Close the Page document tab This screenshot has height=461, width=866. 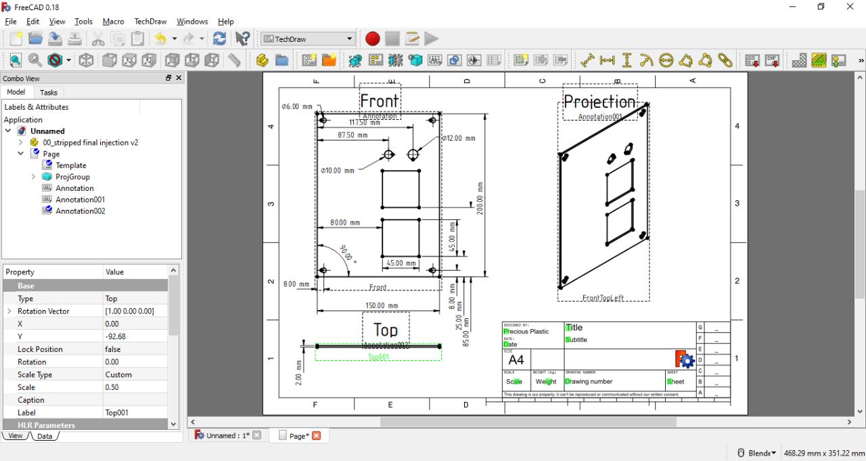pyautogui.click(x=316, y=435)
